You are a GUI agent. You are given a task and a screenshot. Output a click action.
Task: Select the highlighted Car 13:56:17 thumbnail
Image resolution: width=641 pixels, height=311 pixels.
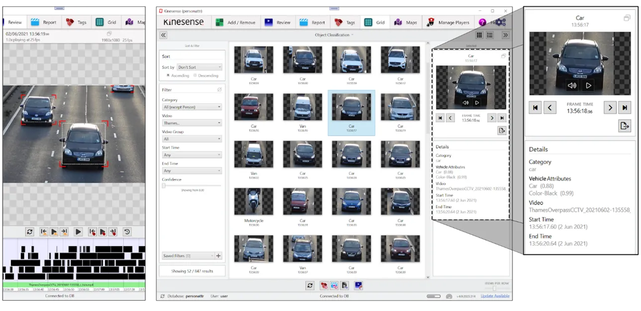tap(351, 112)
